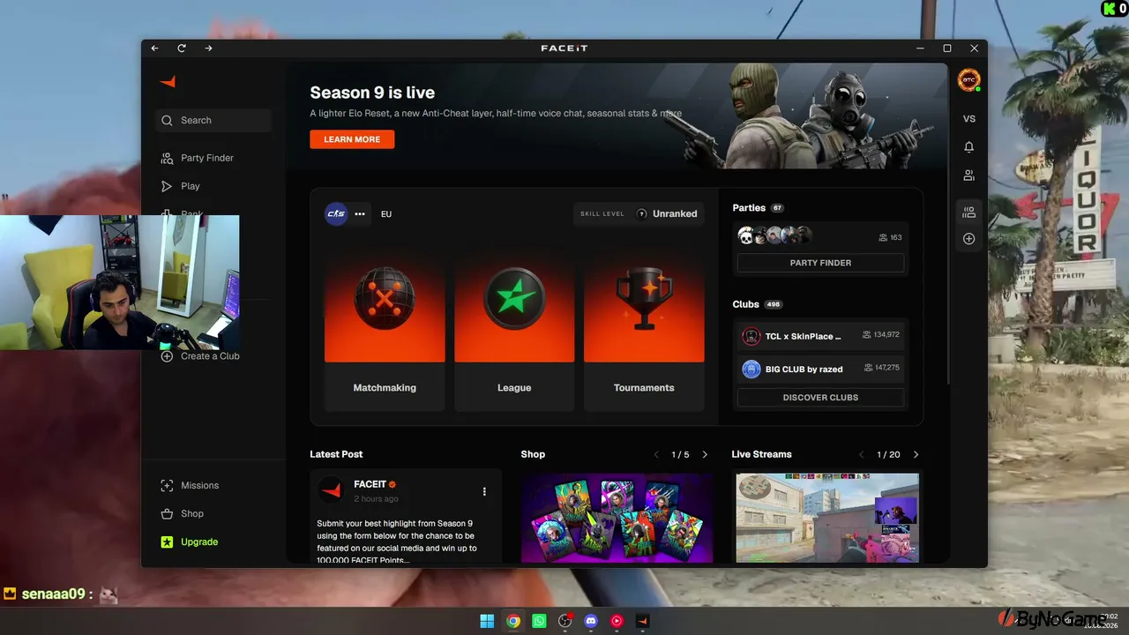This screenshot has width=1129, height=635.
Task: Open Shop from the left sidebar
Action: pos(213,514)
